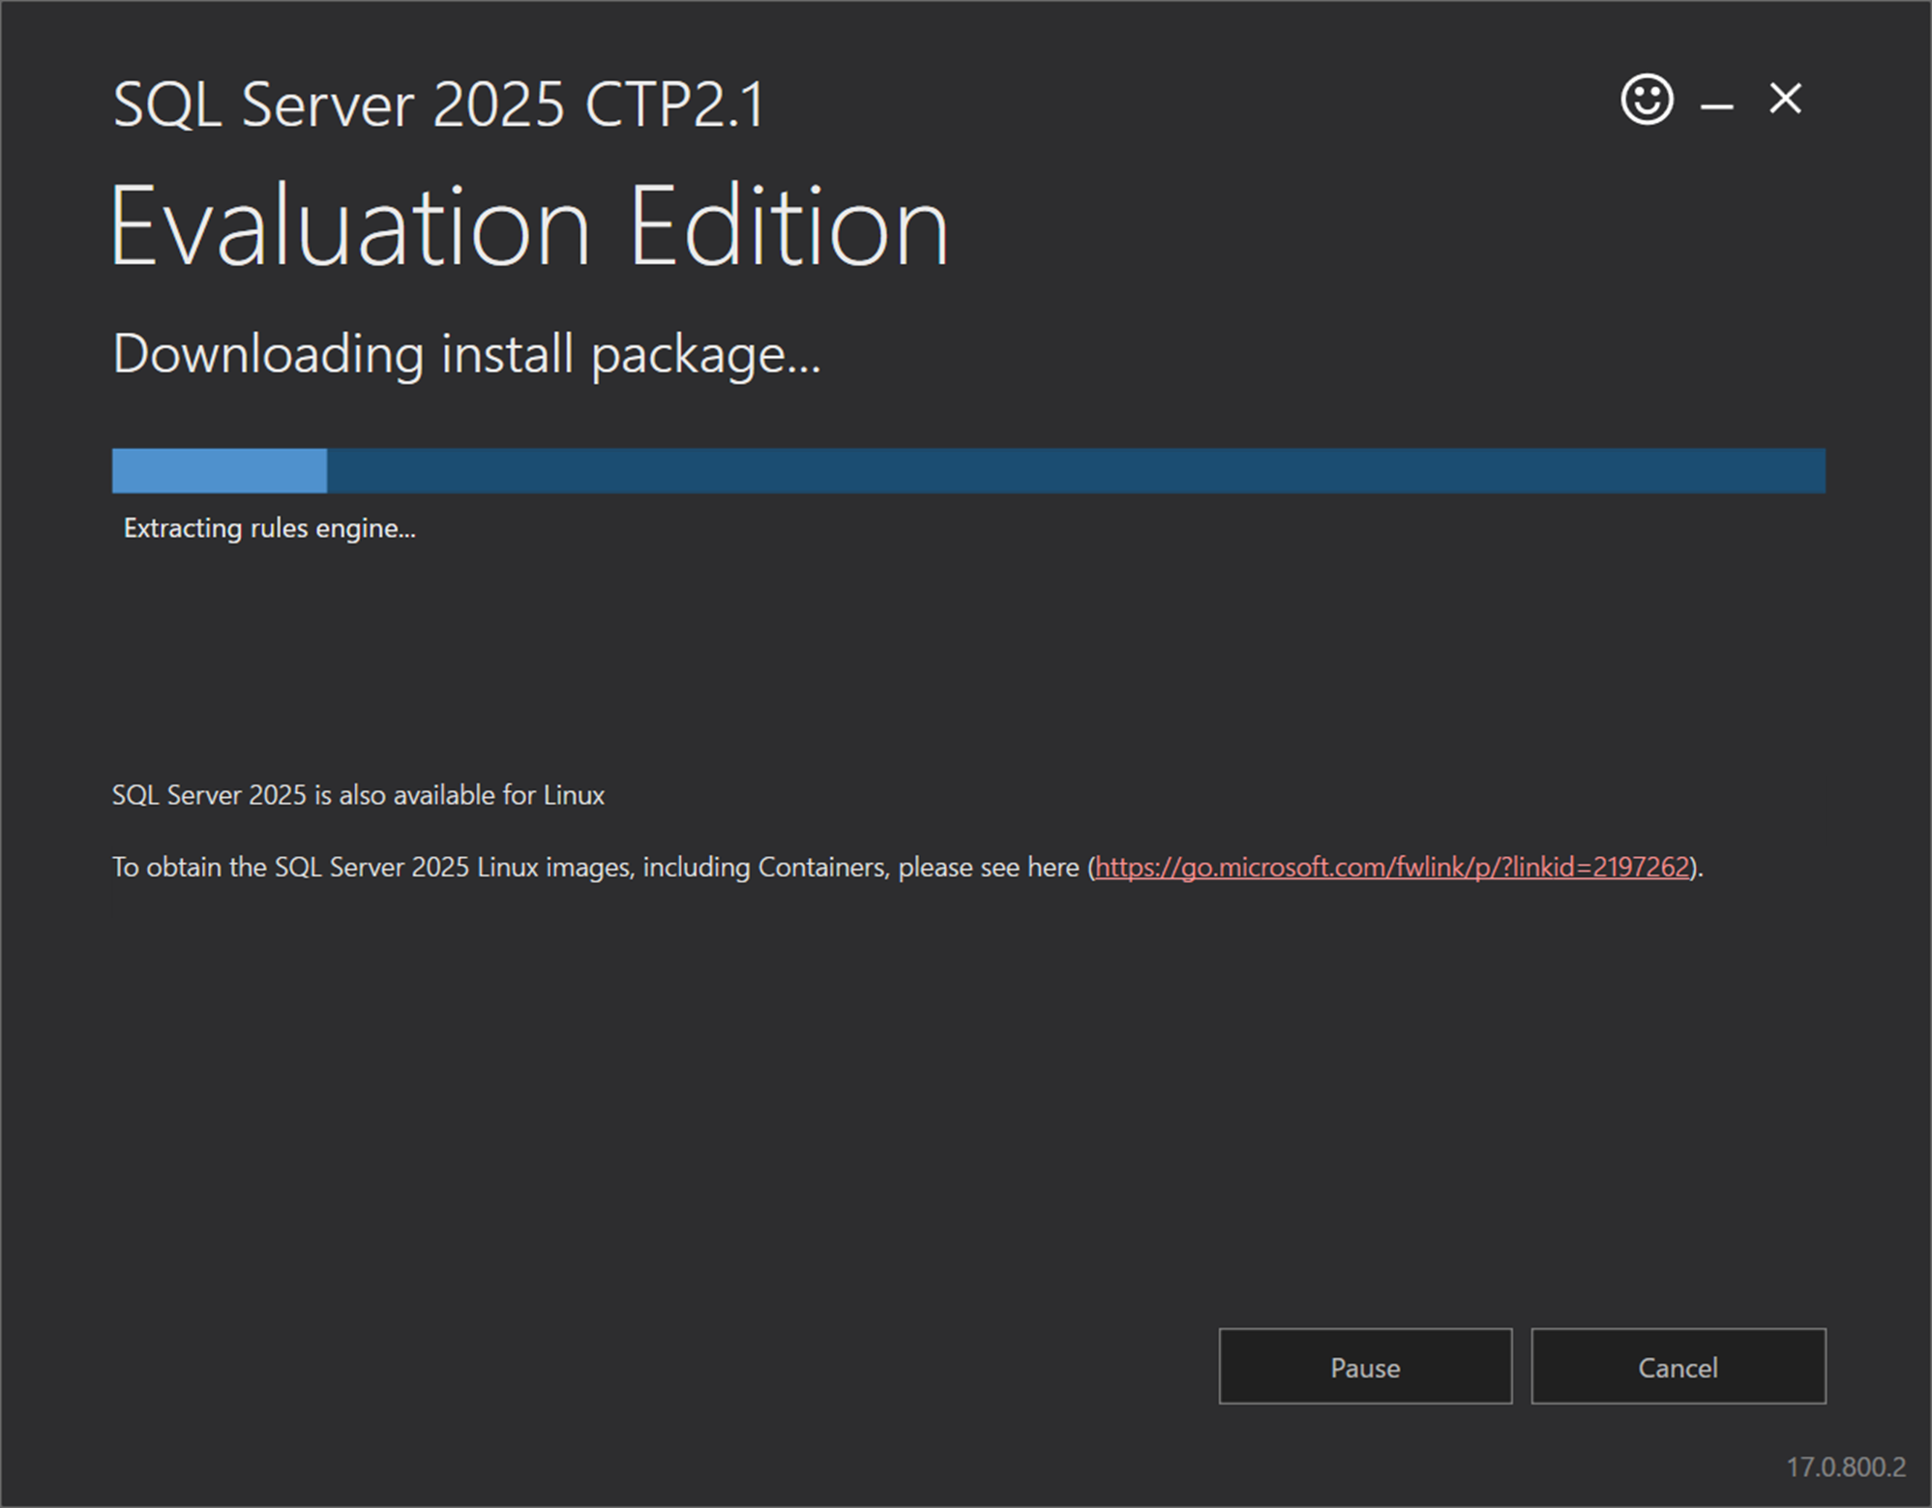Screen dimensions: 1932x1508
Task: Pause the install package download
Action: [1365, 1367]
